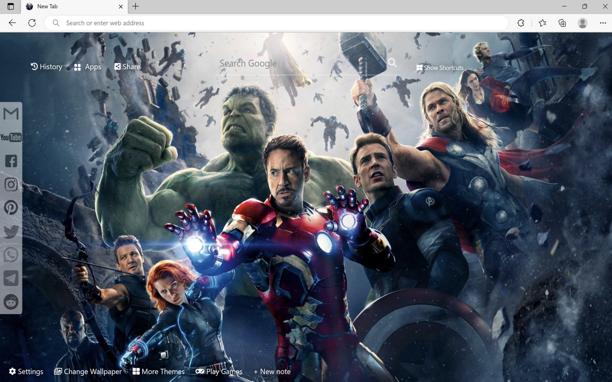612x382 pixels.
Task: Click the Google search magnifier icon
Action: [x=392, y=63]
